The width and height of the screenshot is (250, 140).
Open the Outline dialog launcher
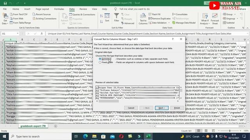pyautogui.click(x=243, y=28)
